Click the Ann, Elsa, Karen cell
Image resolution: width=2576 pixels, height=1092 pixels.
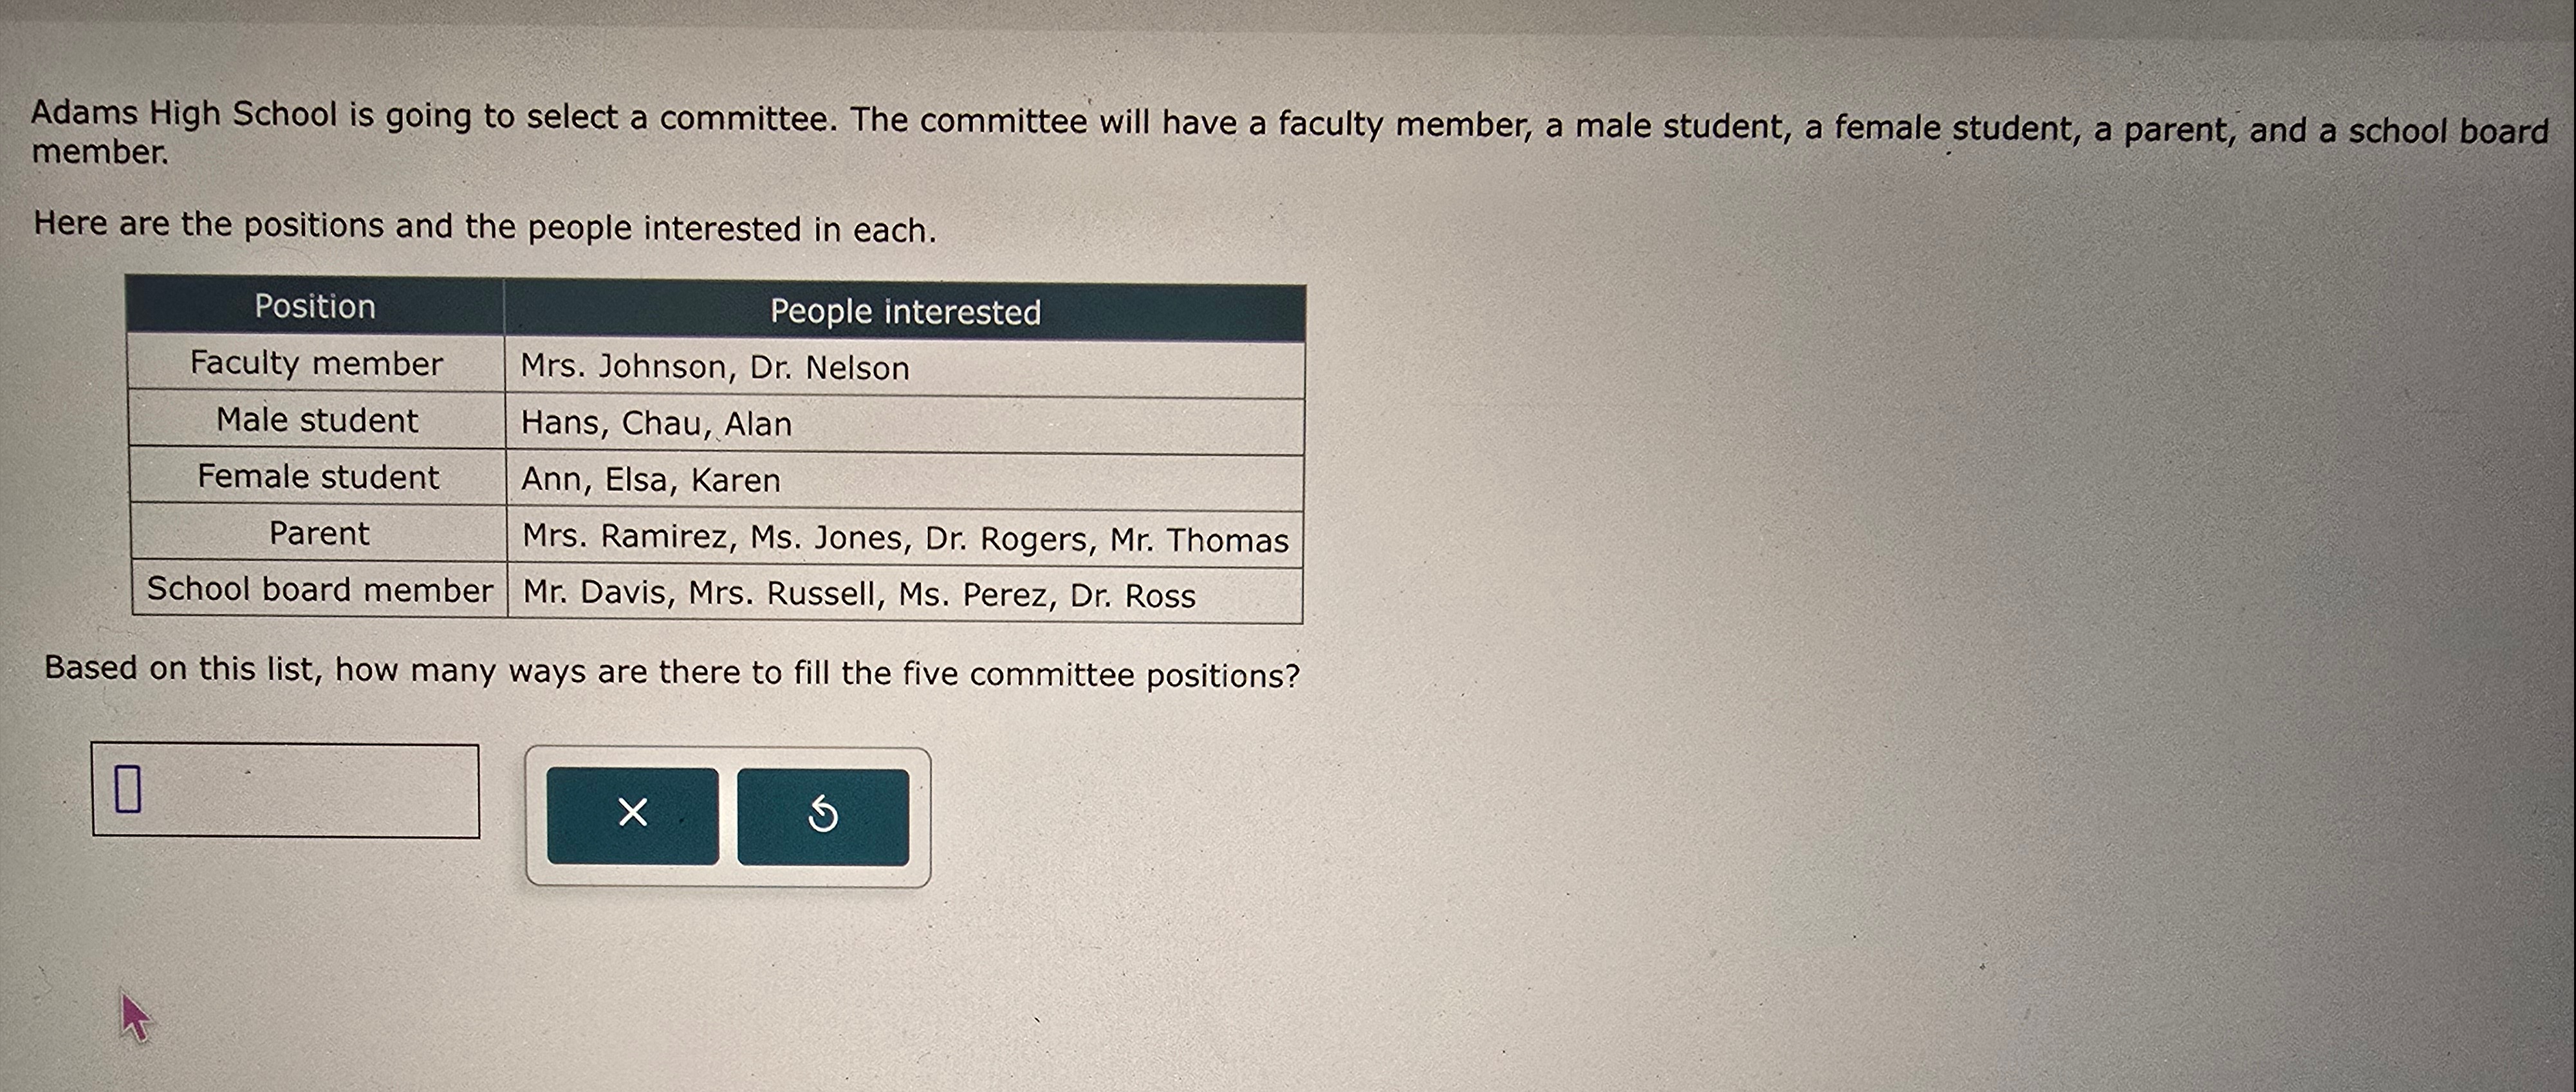[x=905, y=481]
